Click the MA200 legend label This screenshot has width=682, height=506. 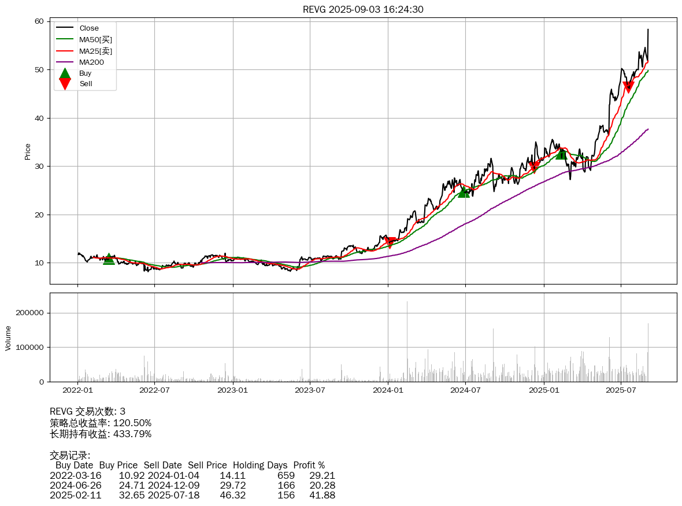pyautogui.click(x=91, y=62)
